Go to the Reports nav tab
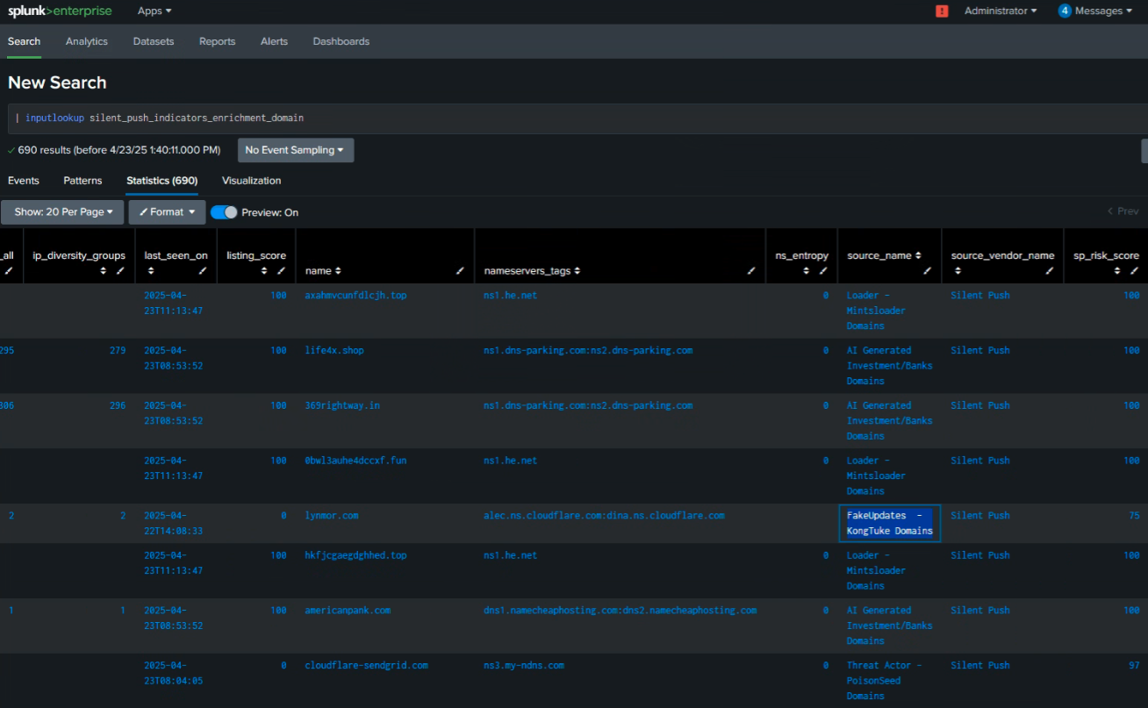1148x708 pixels. (217, 41)
